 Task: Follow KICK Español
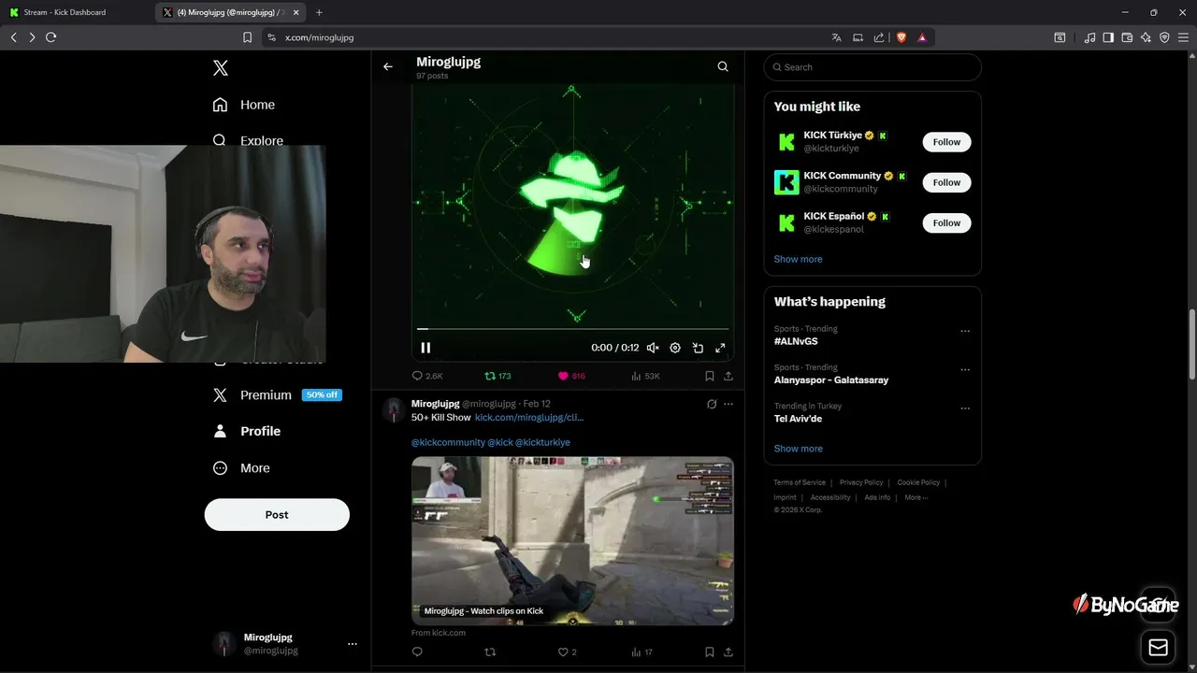(x=946, y=222)
